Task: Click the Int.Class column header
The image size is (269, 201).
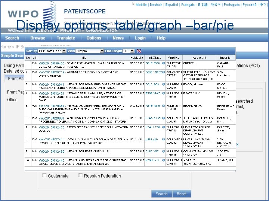Action: 155,58
